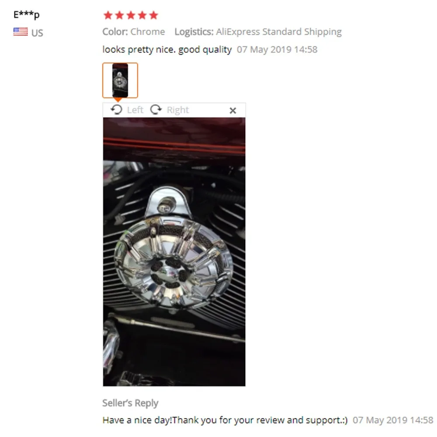Click the fifth red rating star

[153, 15]
